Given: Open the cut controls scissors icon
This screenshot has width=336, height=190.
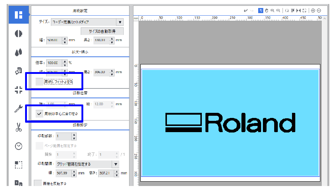Looking at the screenshot, I should 19,127.
